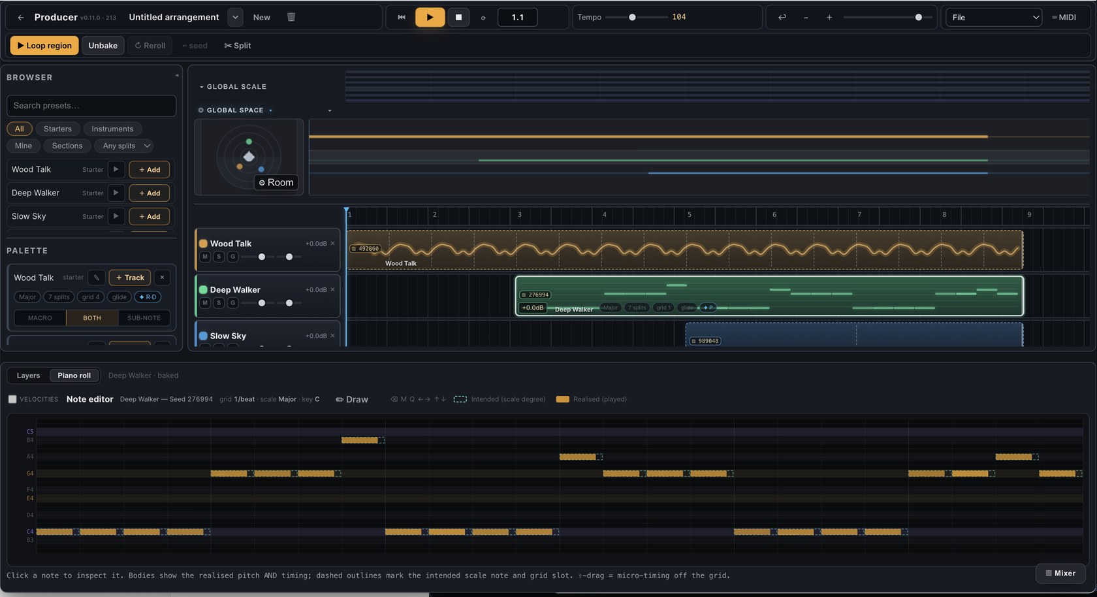Split the clip with the scissors tool

(x=238, y=46)
